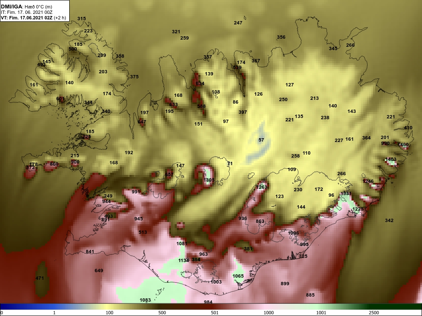Select the map value 899
The image size is (422, 316).
285,284
